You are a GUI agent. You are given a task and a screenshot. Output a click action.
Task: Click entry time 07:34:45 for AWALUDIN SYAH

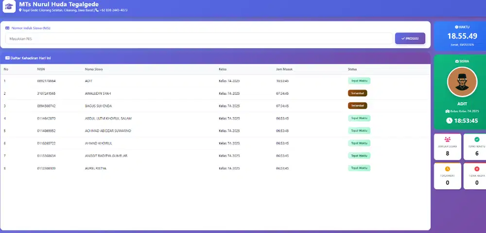tap(282, 93)
